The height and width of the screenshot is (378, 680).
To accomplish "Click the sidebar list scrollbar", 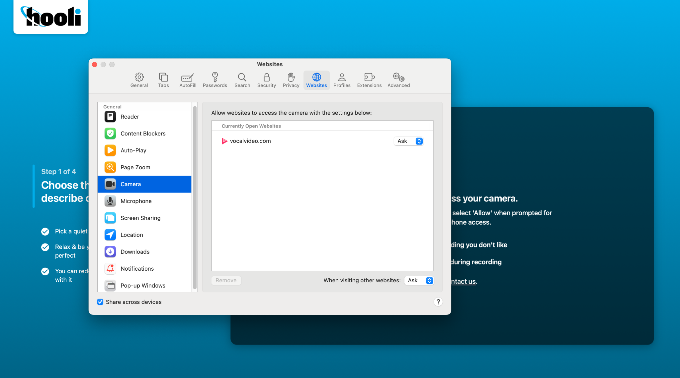I will pyautogui.click(x=195, y=198).
